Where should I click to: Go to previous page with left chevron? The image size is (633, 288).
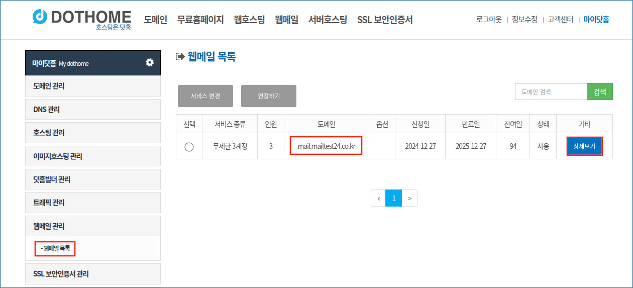(378, 198)
